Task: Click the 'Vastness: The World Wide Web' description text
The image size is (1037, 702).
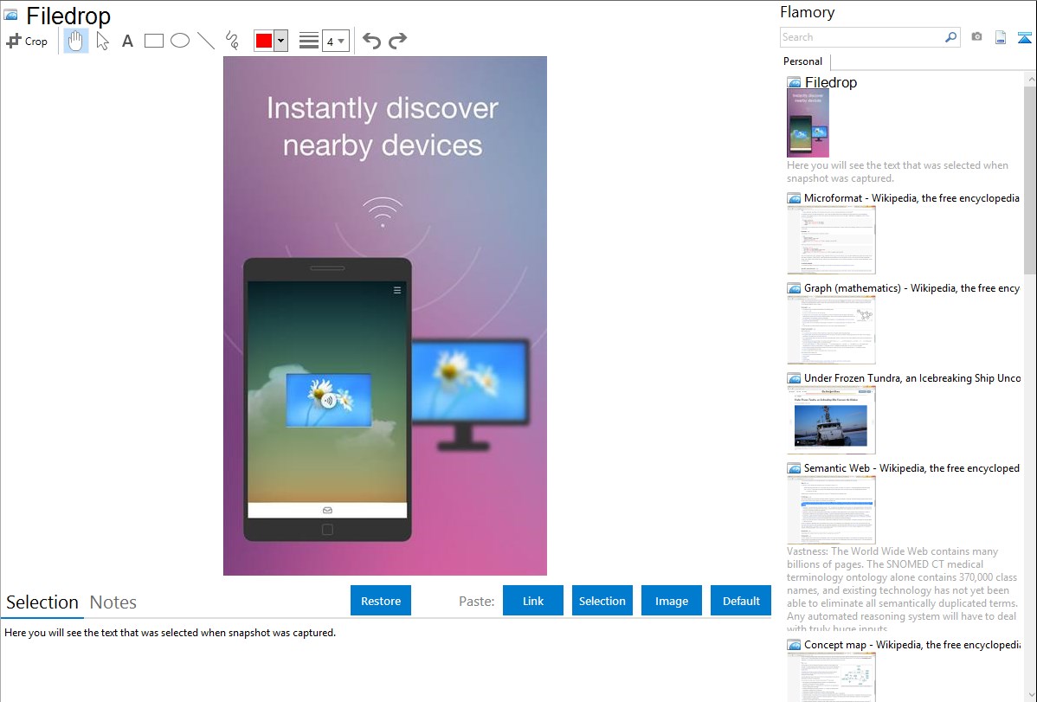Action: [x=902, y=589]
